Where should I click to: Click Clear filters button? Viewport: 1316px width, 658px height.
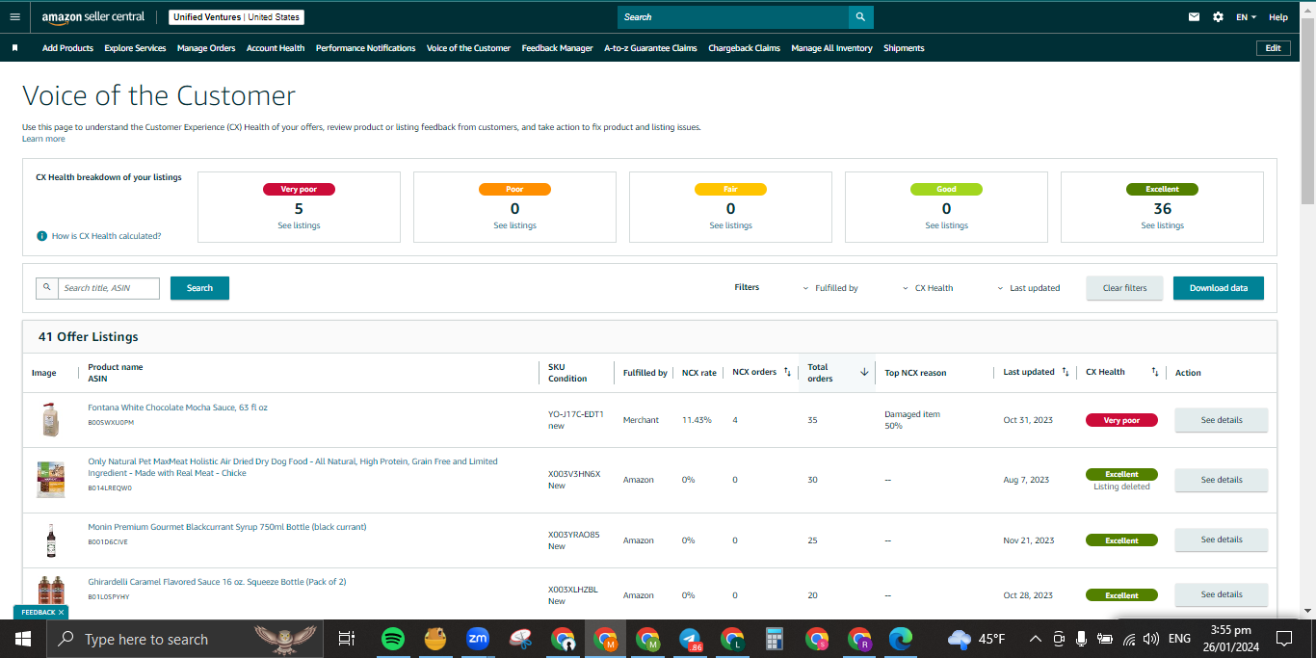[1124, 288]
